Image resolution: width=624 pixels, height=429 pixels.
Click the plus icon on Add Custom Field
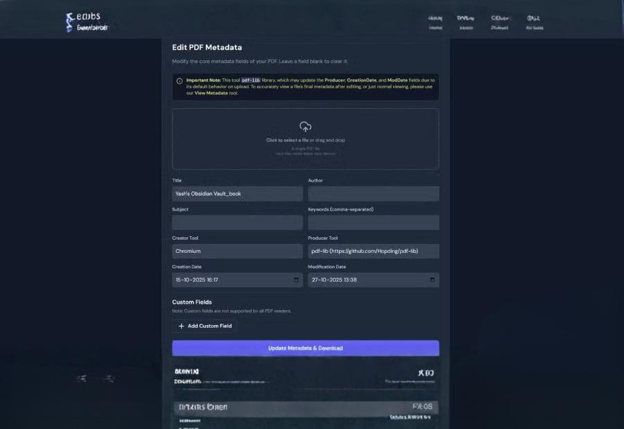click(180, 326)
